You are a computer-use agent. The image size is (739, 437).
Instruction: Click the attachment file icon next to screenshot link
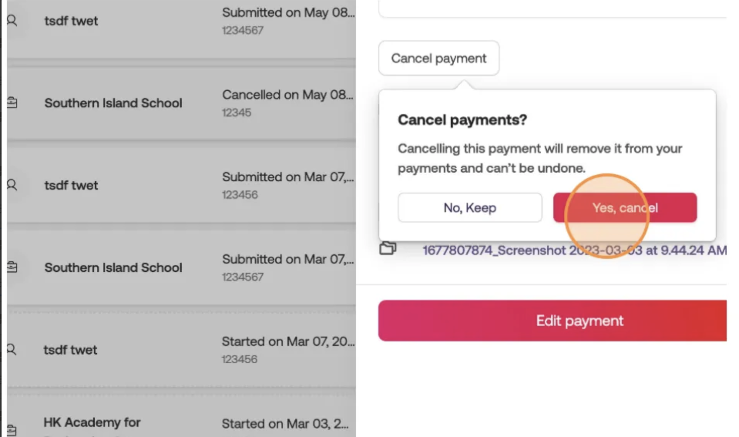coord(388,249)
